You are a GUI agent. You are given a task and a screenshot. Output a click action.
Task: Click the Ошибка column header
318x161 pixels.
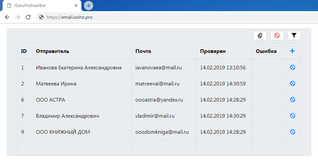(266, 51)
